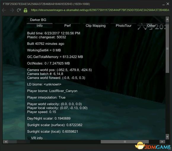Click the browser back arrow
This screenshot has width=172, height=151.
tap(4, 10)
